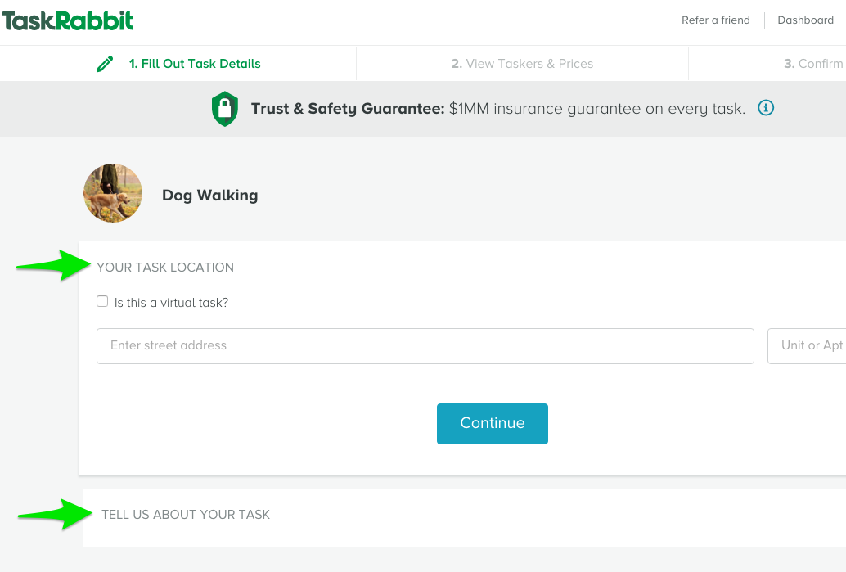Viewport: 846px width, 572px height.
Task: Open the Refer a friend link
Action: pos(715,20)
